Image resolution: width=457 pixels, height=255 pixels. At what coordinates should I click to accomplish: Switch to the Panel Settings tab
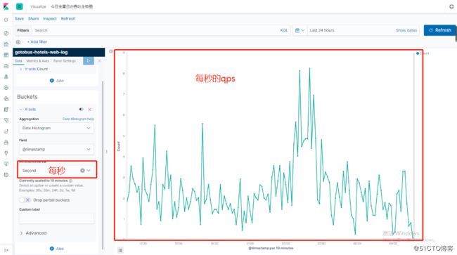pos(65,61)
